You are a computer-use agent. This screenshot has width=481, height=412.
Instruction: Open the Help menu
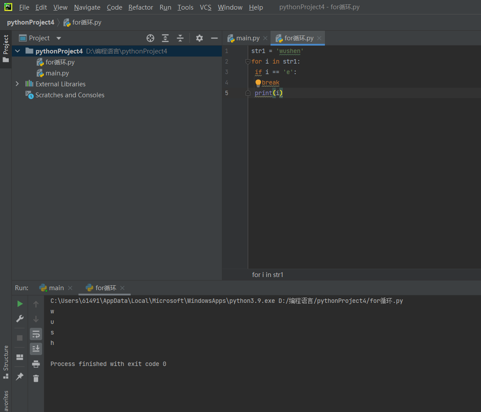tap(256, 7)
